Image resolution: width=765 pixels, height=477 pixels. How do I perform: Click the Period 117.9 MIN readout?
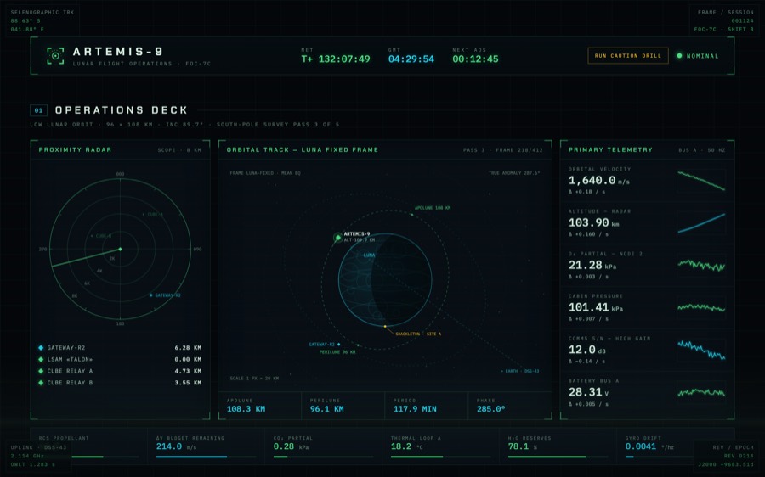click(x=415, y=409)
